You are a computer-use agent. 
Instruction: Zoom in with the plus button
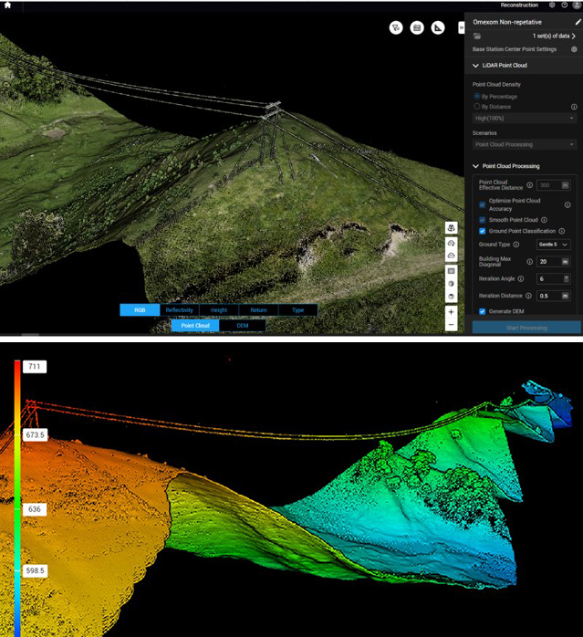click(452, 312)
